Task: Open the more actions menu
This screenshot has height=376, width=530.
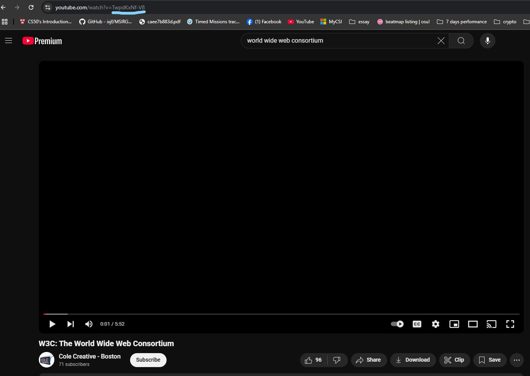Action: click(x=516, y=360)
